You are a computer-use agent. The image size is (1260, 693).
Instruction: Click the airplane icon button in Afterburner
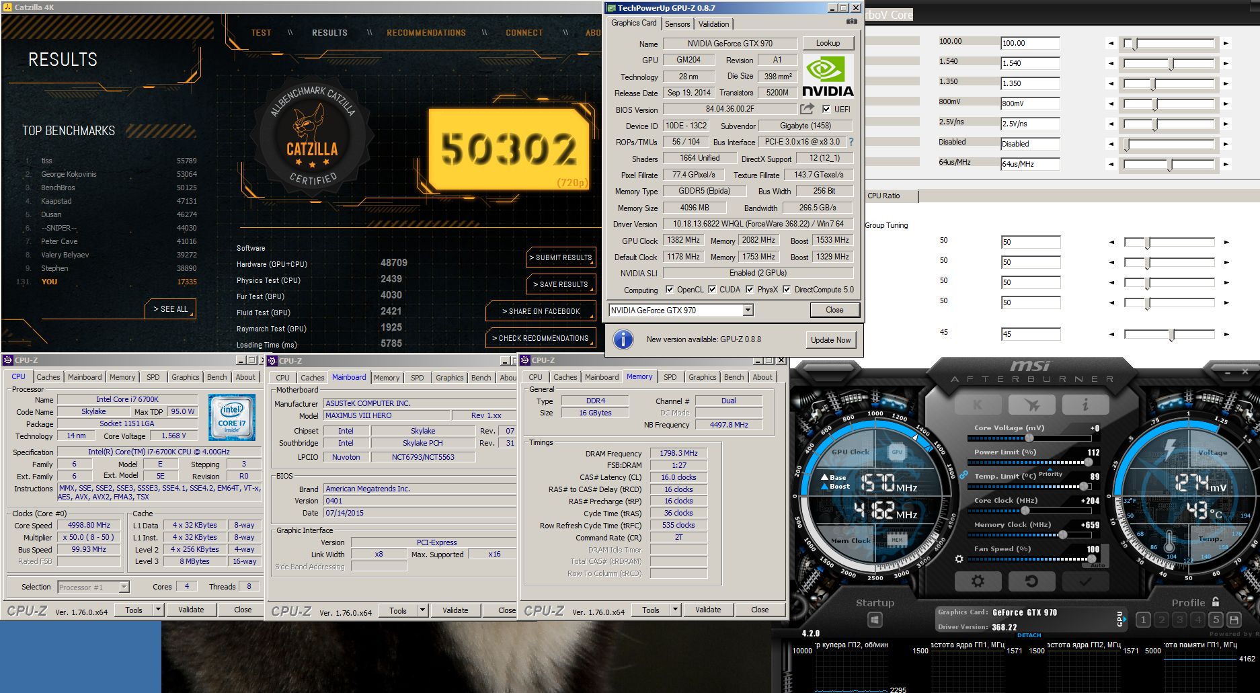1032,404
